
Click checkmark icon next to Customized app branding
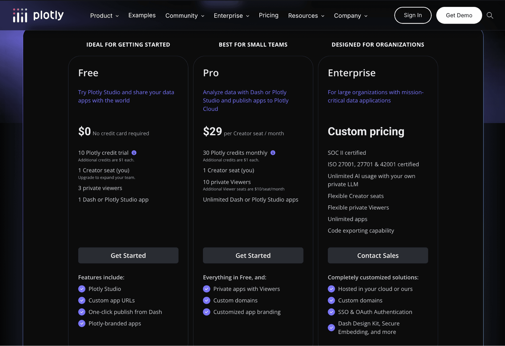207,312
